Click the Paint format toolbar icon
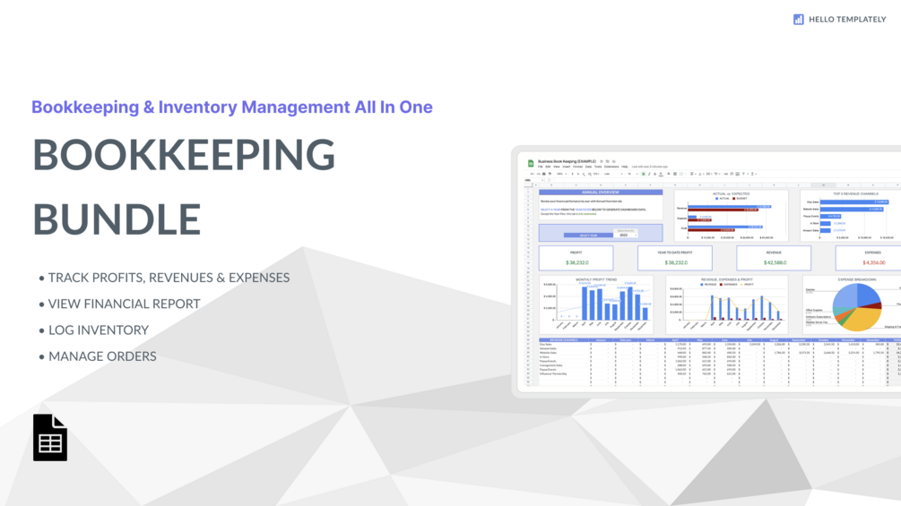901x506 pixels. [x=550, y=174]
